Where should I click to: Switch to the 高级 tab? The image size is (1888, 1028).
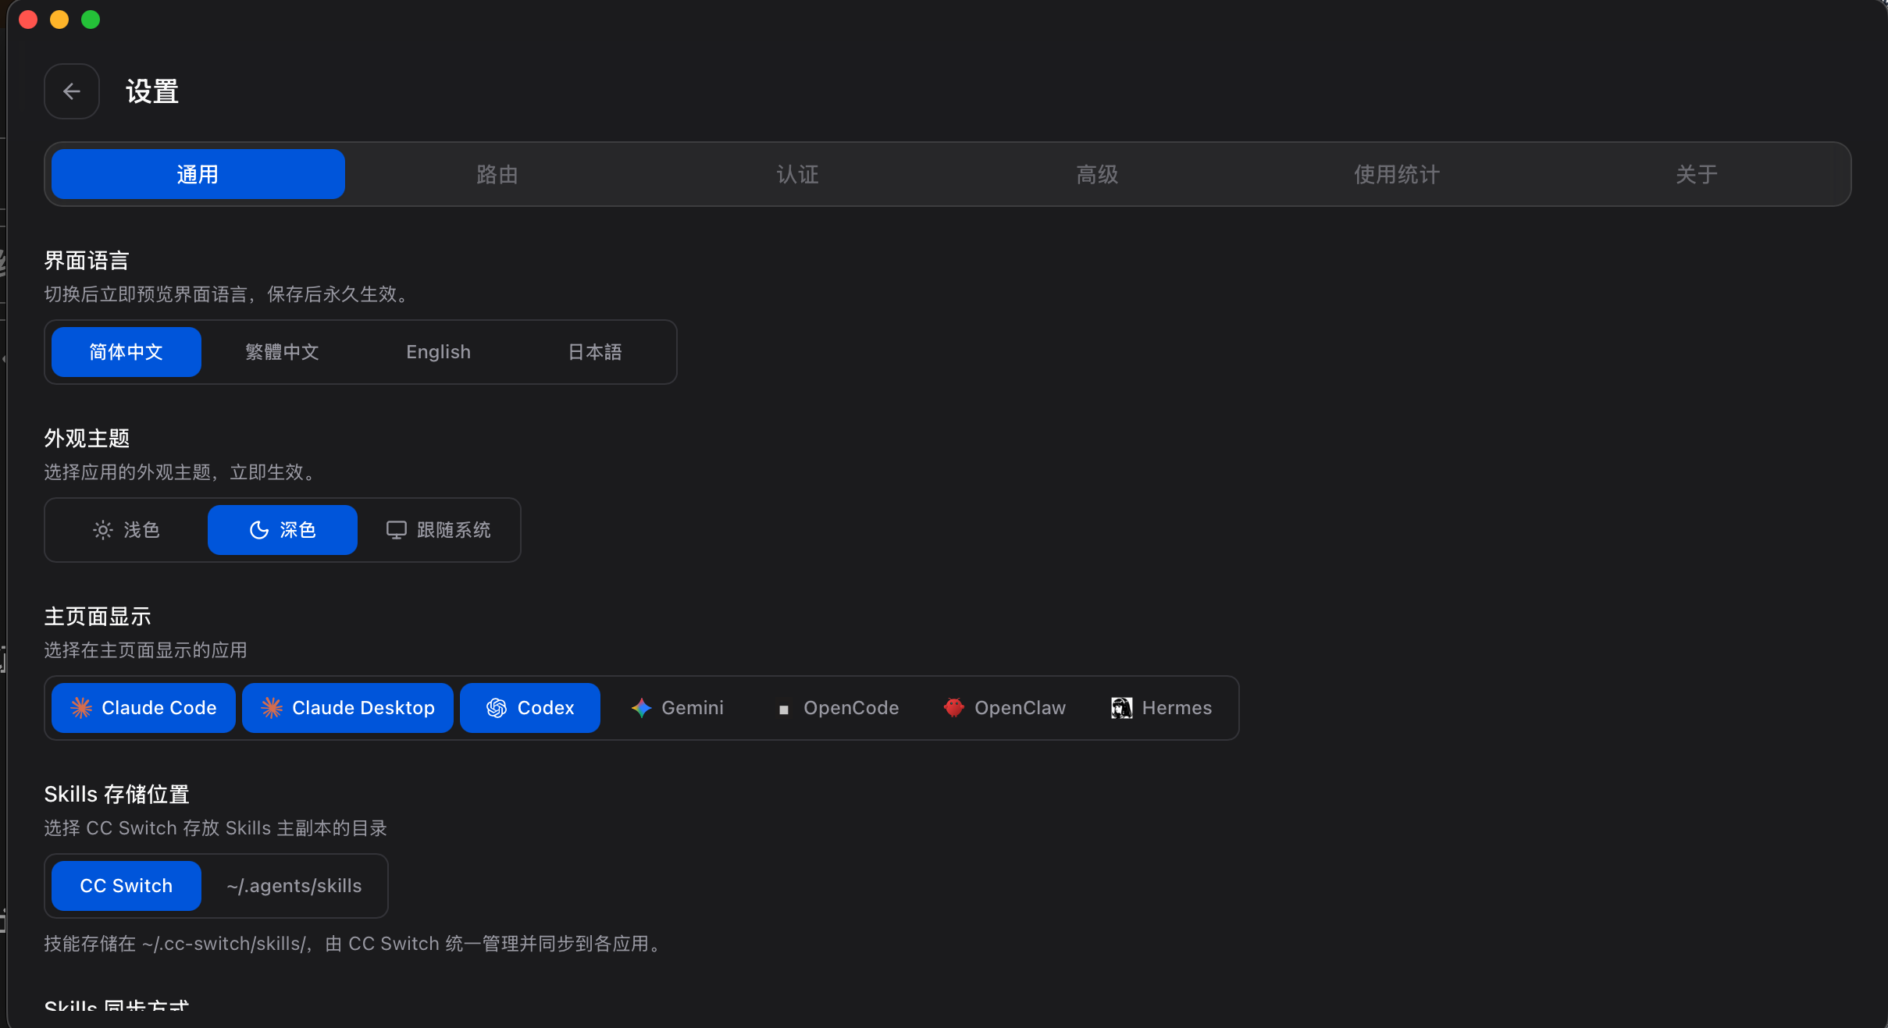pos(1097,174)
